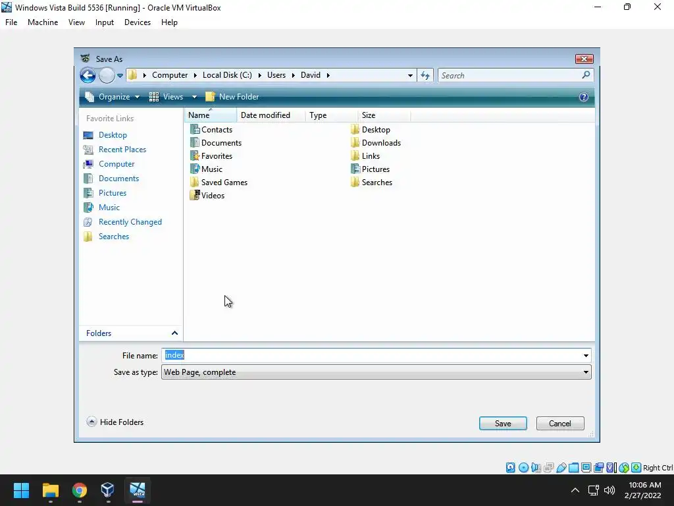Image resolution: width=674 pixels, height=506 pixels.
Task: Select the Documents folder icon in file list
Action: coord(195,142)
